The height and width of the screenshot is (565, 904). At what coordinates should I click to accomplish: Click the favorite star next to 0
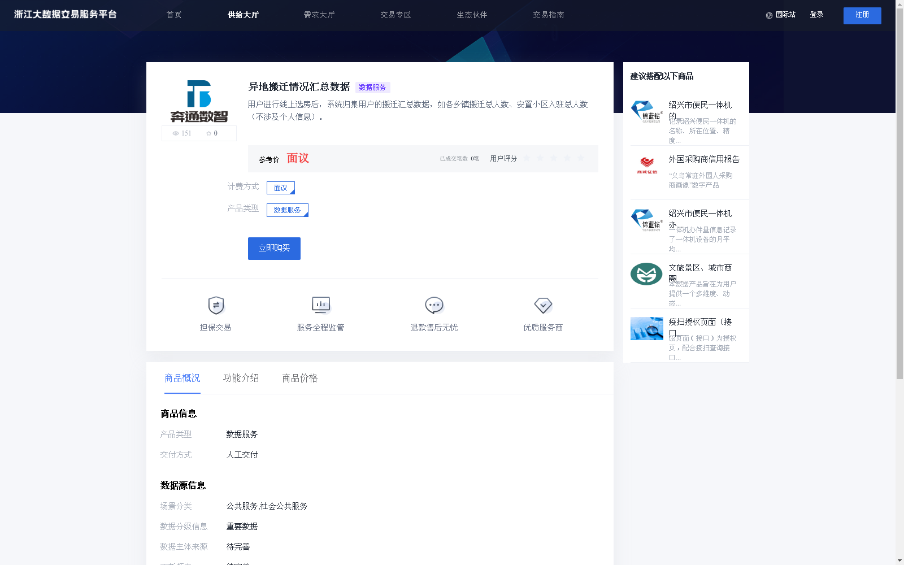pos(210,133)
